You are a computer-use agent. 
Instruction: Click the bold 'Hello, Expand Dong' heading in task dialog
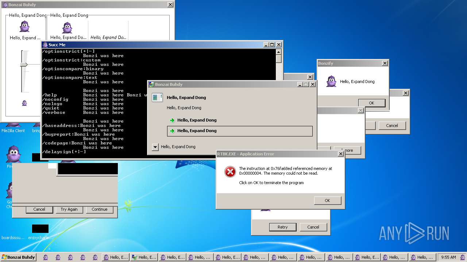(x=186, y=98)
